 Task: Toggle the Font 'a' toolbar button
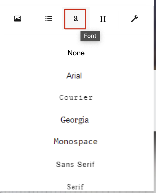(x=75, y=19)
